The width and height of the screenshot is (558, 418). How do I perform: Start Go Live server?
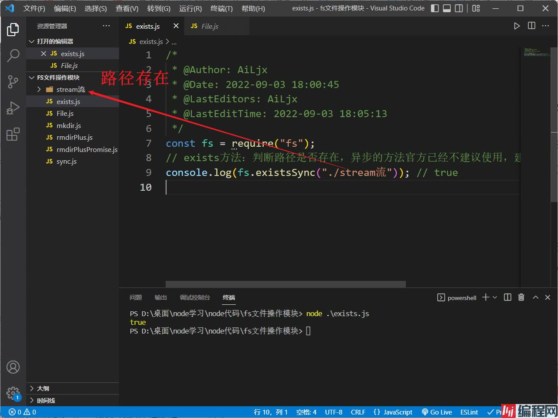(x=437, y=412)
